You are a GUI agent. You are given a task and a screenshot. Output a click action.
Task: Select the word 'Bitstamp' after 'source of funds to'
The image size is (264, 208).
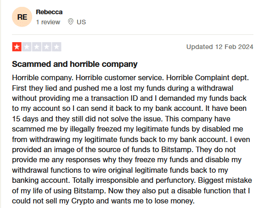(177, 149)
